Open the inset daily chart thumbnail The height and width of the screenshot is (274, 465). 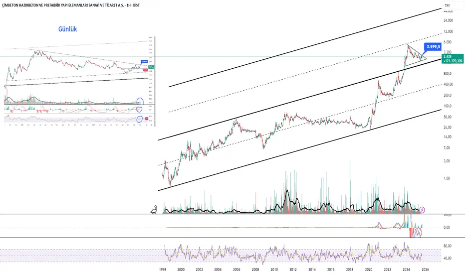pos(79,81)
